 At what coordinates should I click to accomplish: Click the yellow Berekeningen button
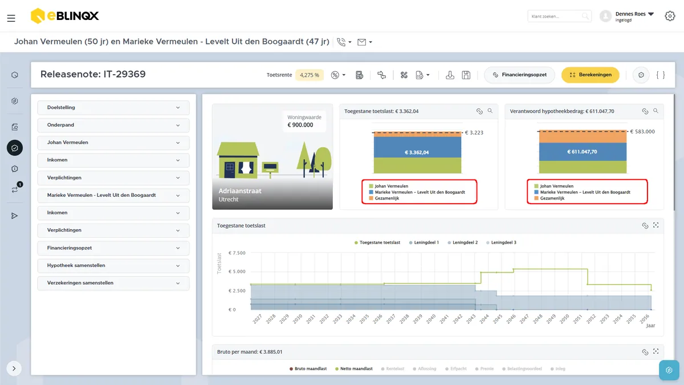click(590, 75)
